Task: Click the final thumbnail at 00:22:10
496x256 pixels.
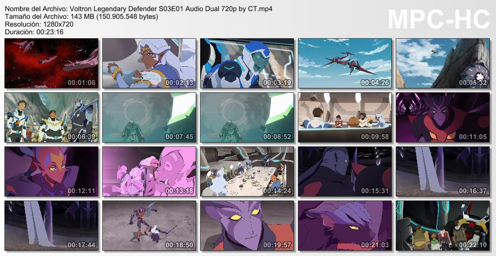Action: (x=443, y=226)
